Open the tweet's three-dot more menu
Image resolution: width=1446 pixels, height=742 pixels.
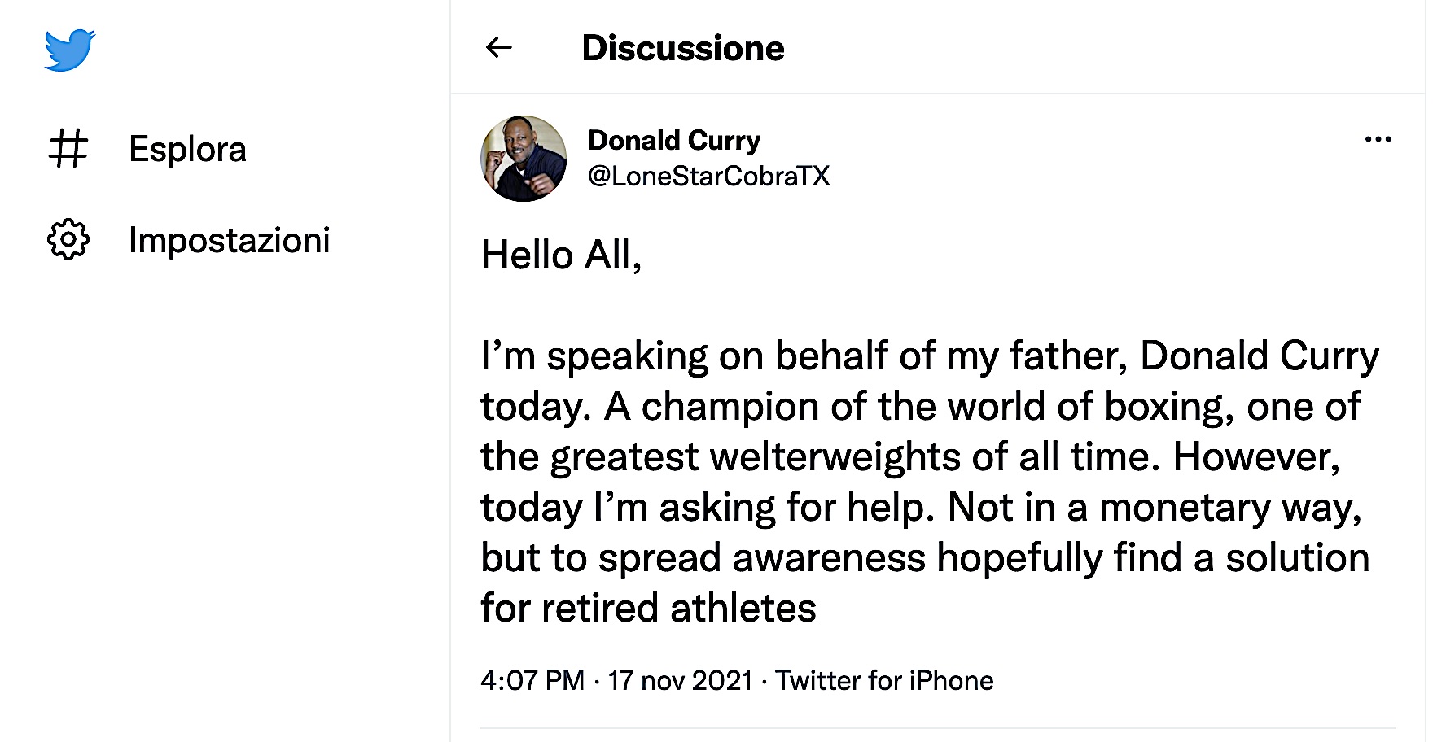[1378, 140]
